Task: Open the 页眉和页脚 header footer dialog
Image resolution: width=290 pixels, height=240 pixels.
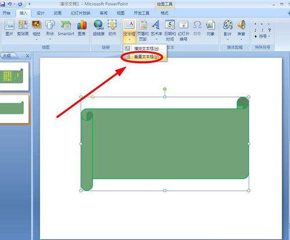Action: (143, 30)
